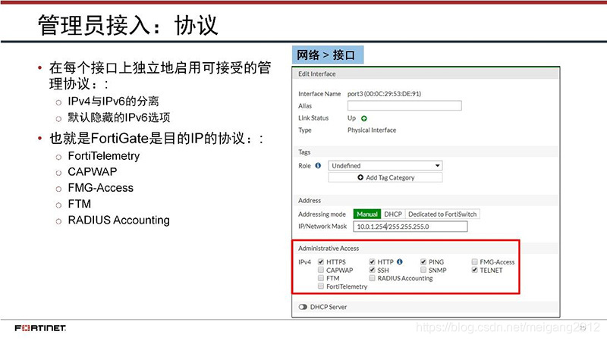607x341 pixels.
Task: Click the IPv4 label in Administrative Access
Action: pos(304,261)
